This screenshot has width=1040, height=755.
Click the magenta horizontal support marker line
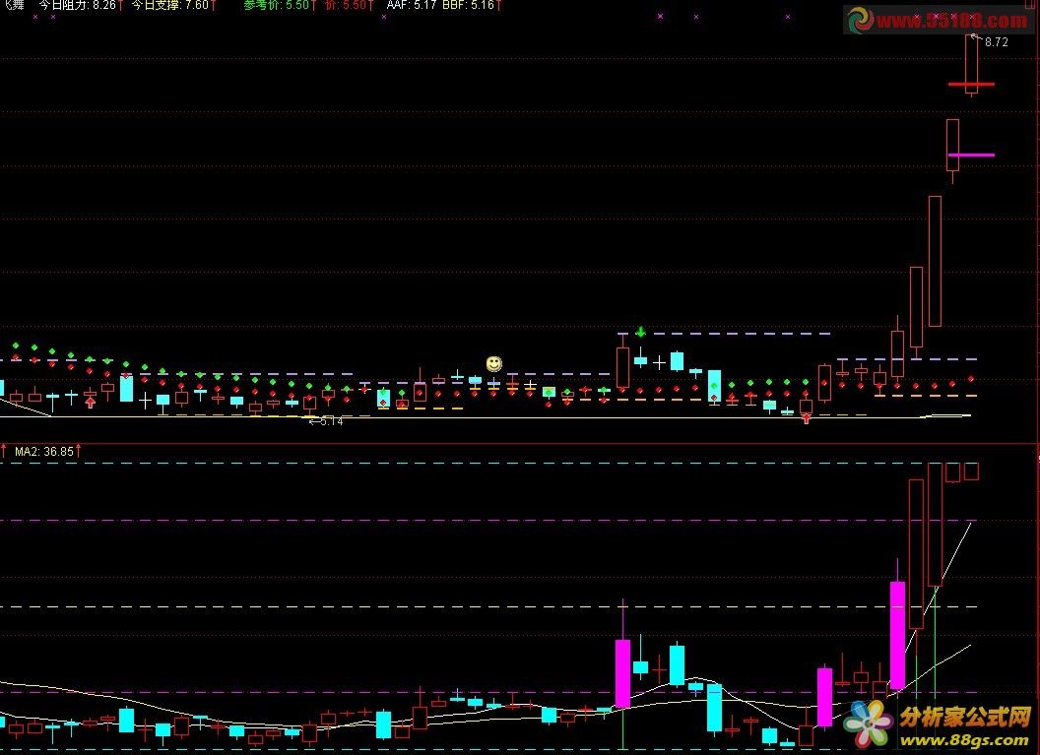[x=971, y=156]
